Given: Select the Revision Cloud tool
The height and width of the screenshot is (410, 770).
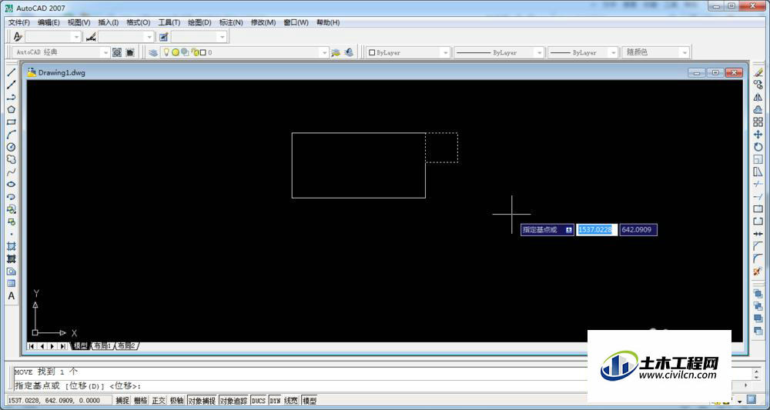Looking at the screenshot, I should (x=12, y=159).
